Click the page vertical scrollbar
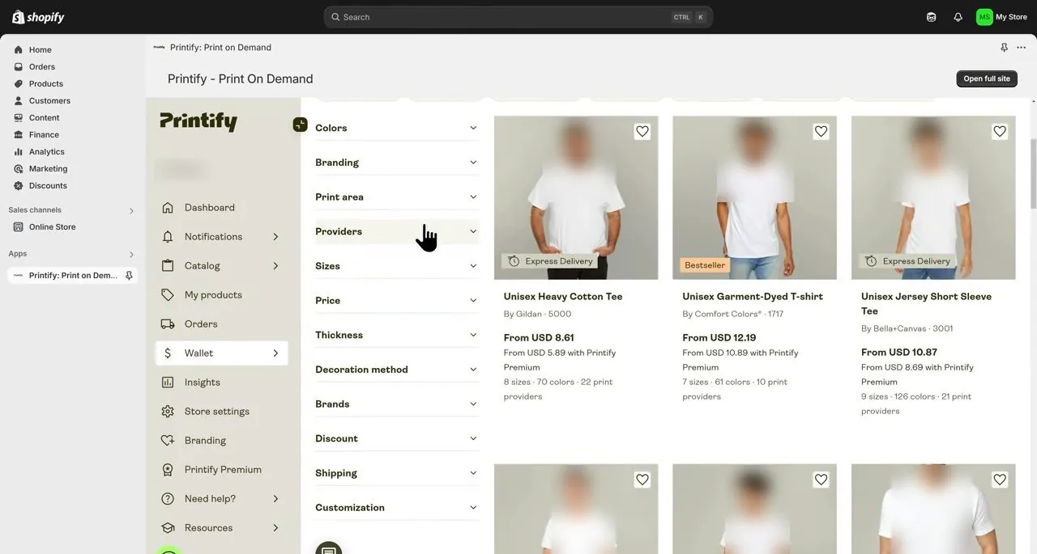The height and width of the screenshot is (554, 1037). (1032, 174)
